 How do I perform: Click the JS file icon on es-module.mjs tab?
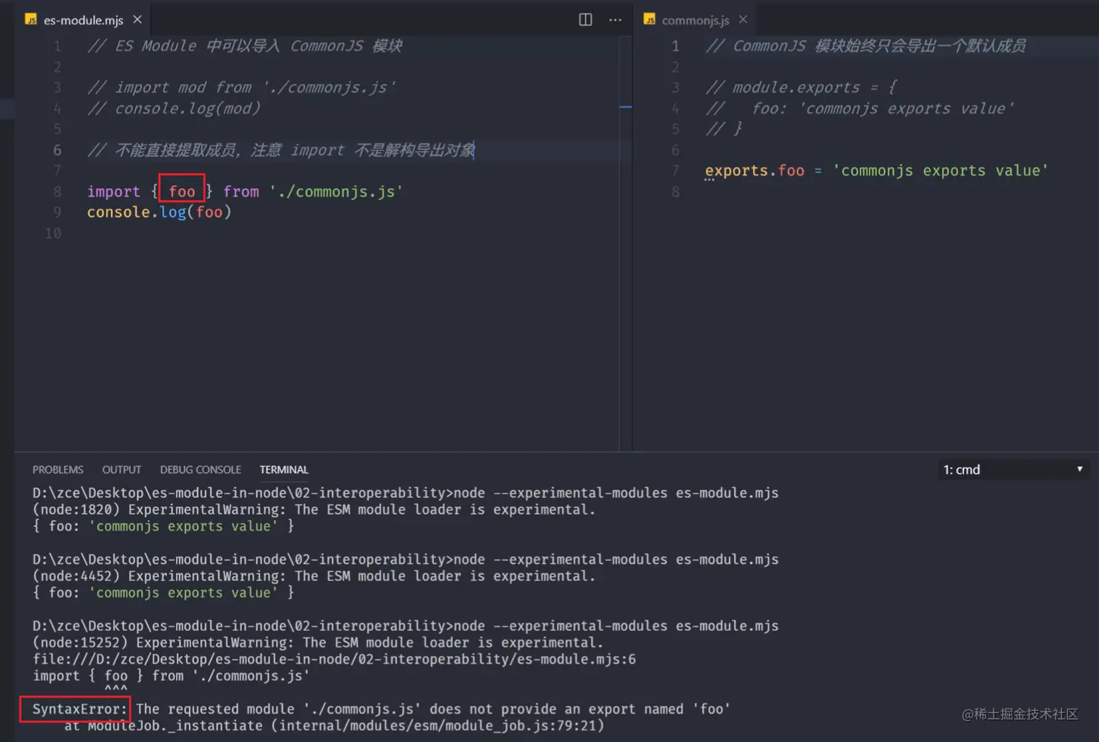click(31, 20)
